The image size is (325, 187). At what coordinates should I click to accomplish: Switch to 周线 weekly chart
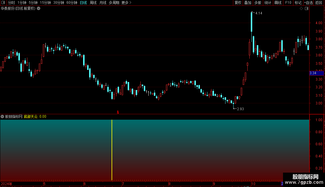(93, 3)
